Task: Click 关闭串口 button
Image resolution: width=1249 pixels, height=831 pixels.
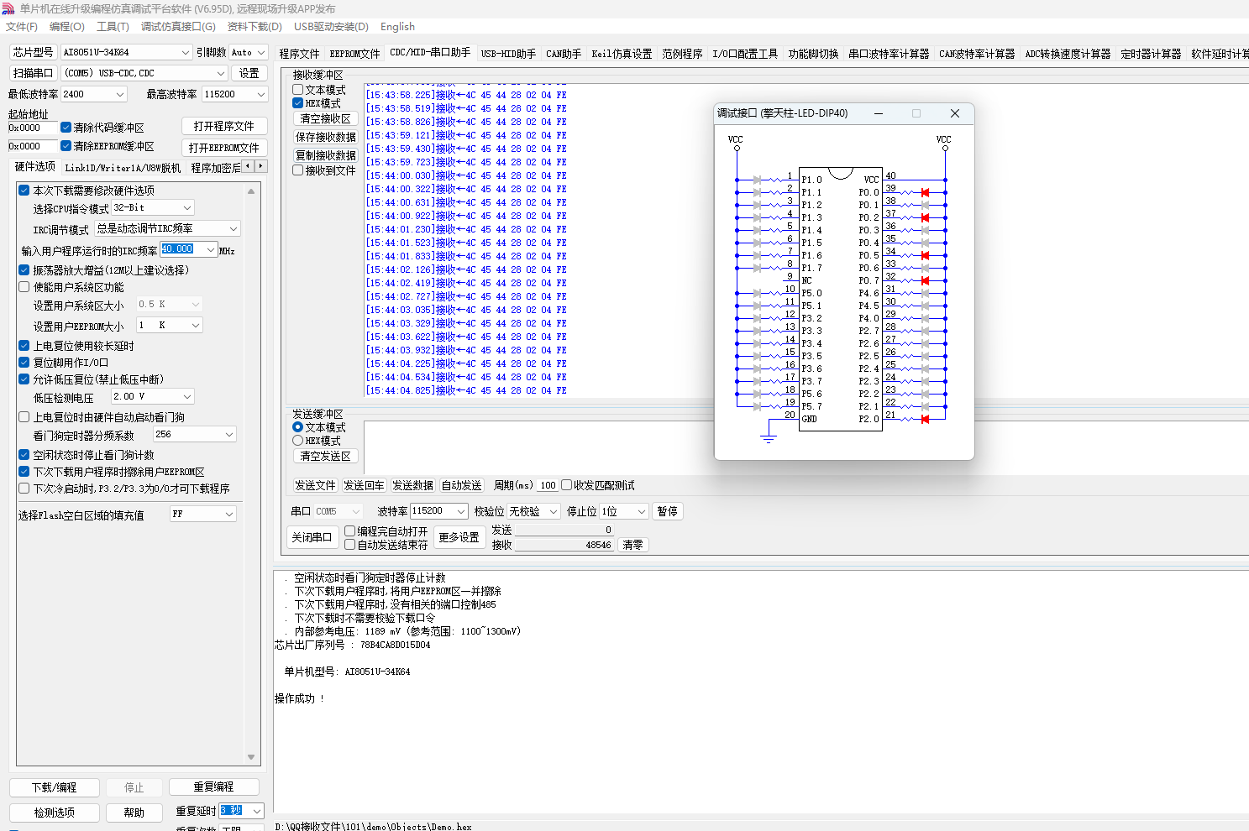Action: pyautogui.click(x=312, y=537)
